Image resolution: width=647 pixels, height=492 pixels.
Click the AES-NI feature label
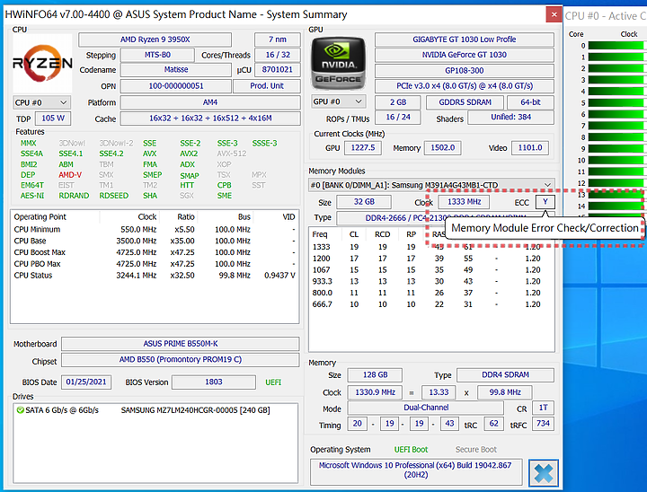coord(32,196)
